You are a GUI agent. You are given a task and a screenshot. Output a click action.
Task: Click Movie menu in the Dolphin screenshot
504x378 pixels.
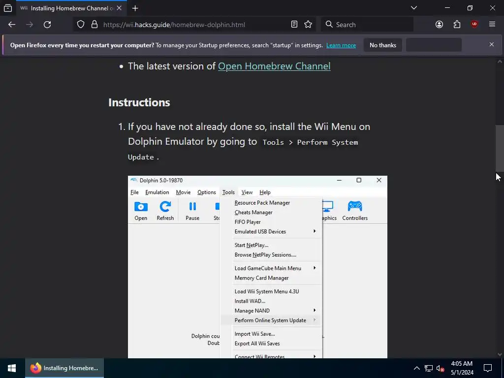[183, 192]
